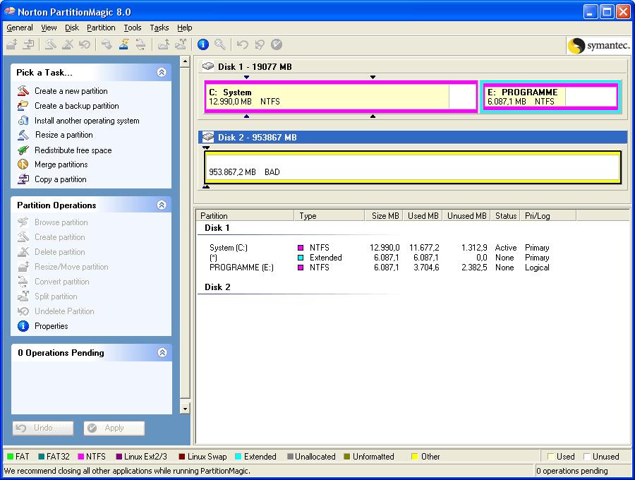Click the cyan Extended swatch in table row
This screenshot has height=480, width=635.
pos(301,258)
